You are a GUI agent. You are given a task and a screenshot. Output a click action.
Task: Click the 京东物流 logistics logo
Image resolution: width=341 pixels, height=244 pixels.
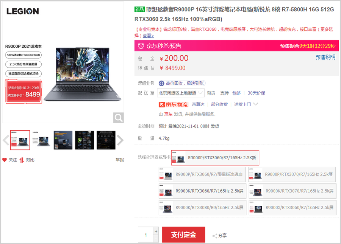(173, 104)
